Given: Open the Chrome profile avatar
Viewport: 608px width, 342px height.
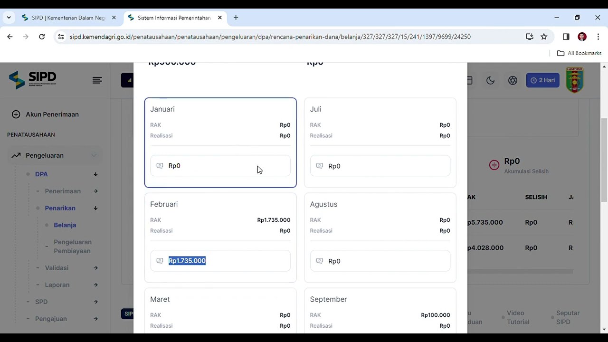Looking at the screenshot, I should (582, 37).
